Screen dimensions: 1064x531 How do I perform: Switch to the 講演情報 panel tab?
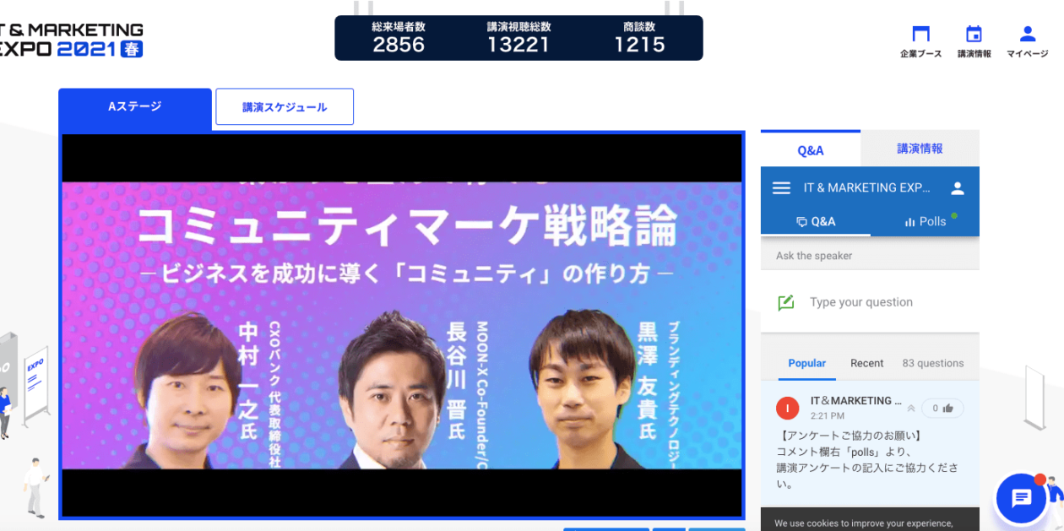click(920, 149)
